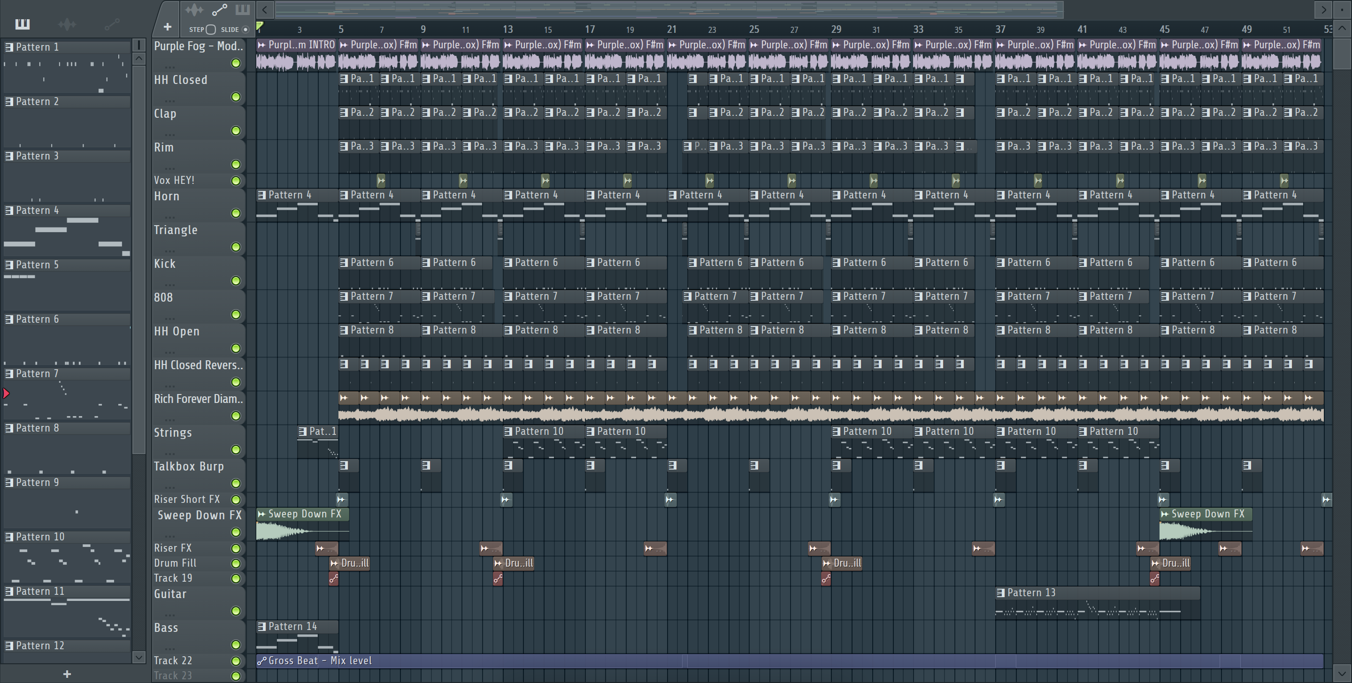This screenshot has width=1352, height=683.
Task: Select automation clip focus icon
Action: coord(219,9)
